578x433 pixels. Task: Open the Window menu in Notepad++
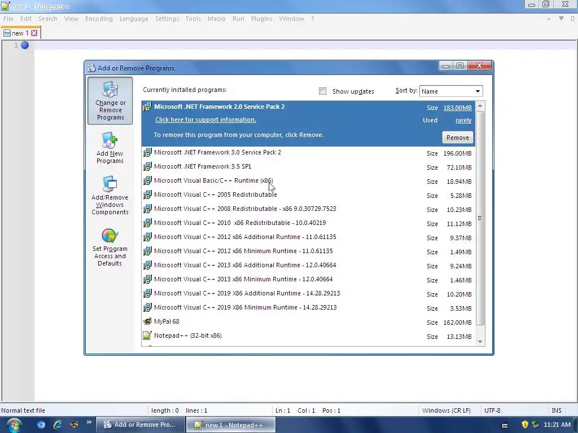coord(292,19)
